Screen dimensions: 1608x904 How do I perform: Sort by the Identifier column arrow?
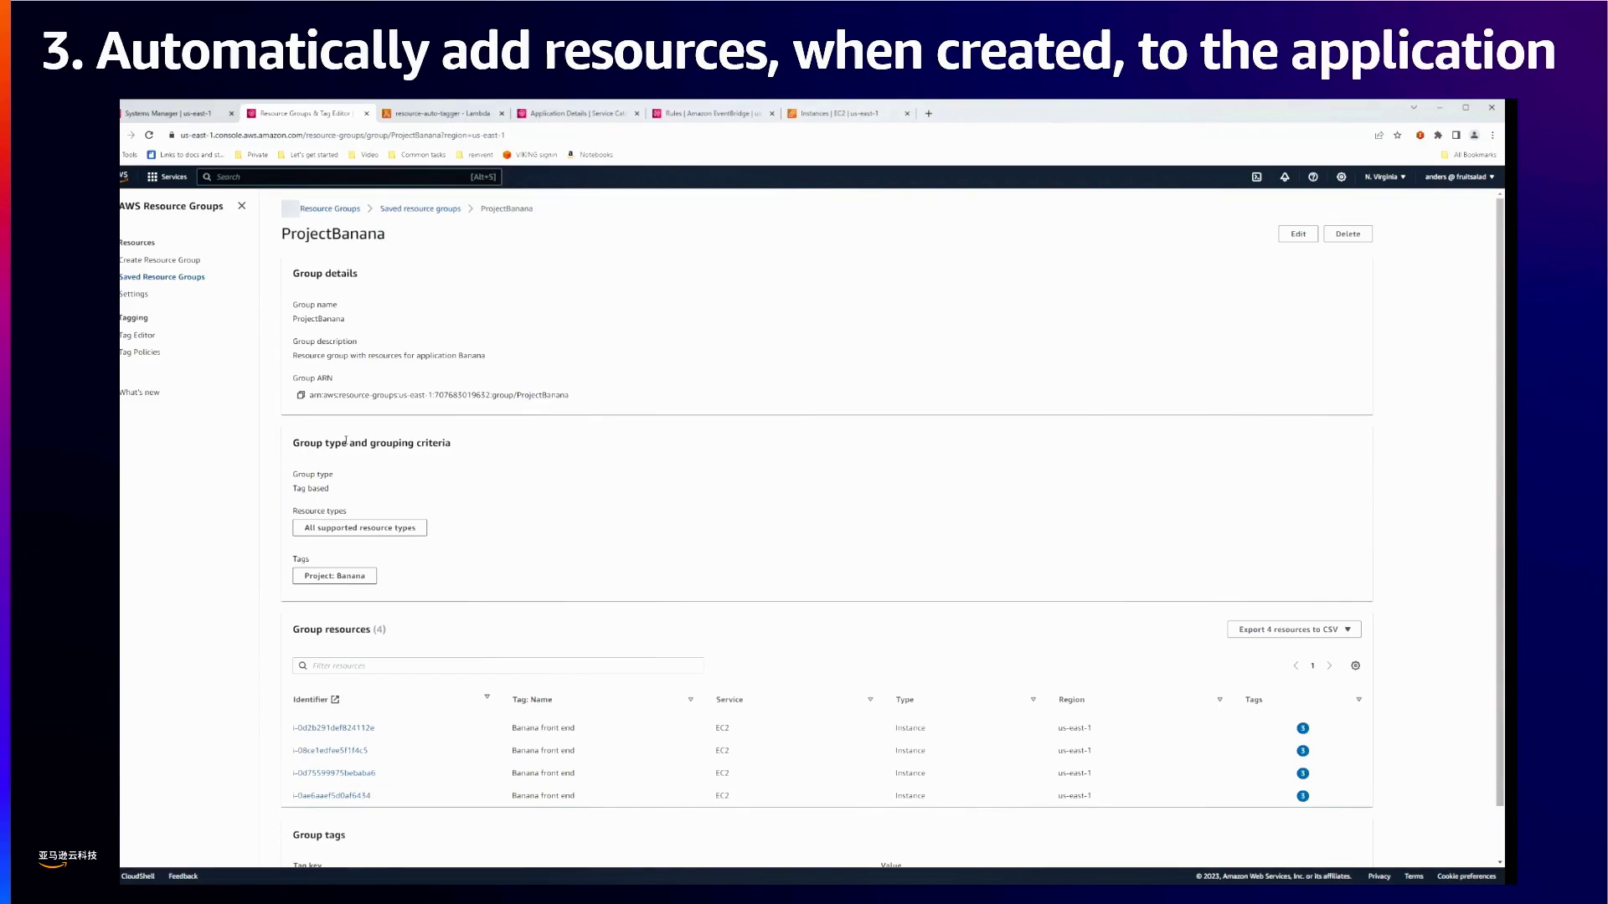[487, 696]
